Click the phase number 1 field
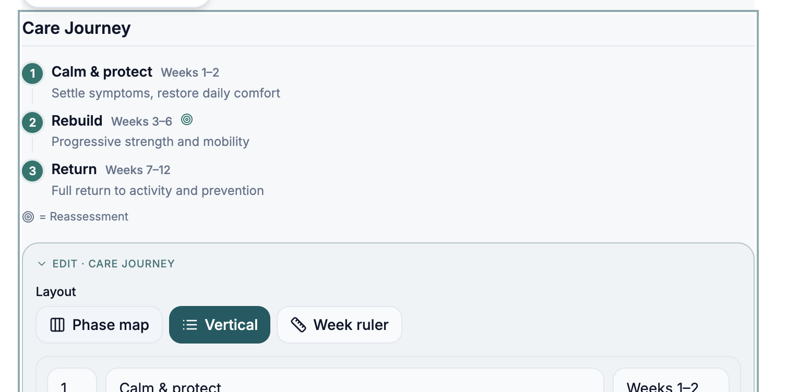This screenshot has height=392, width=787. 72,381
